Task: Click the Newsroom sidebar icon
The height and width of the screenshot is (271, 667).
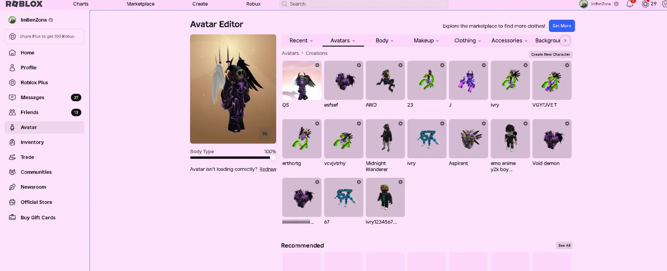Action: coord(12,187)
